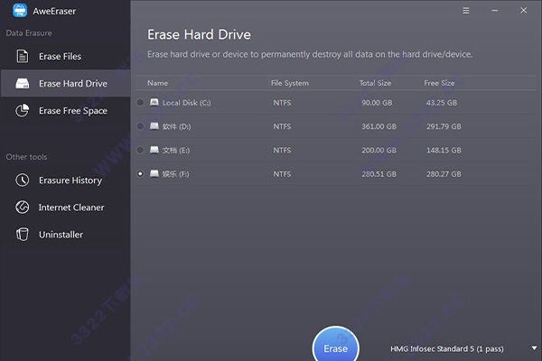Click the blue Erase button
542x361 pixels.
point(336,347)
